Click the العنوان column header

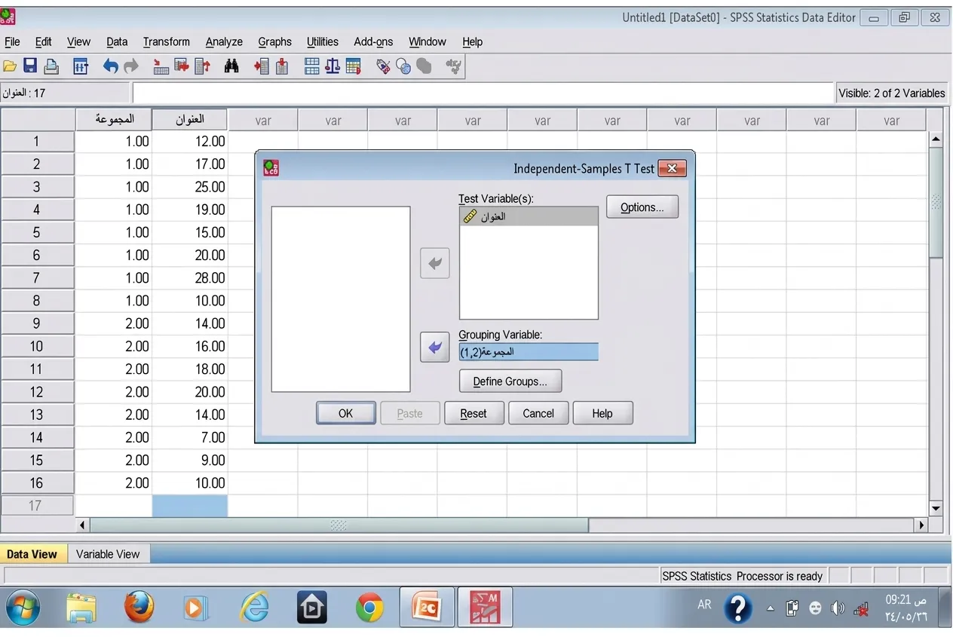click(x=190, y=120)
